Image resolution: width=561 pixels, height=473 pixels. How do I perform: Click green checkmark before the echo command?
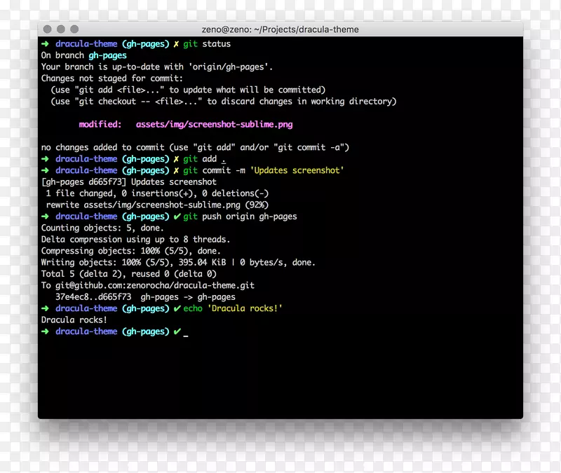point(177,308)
